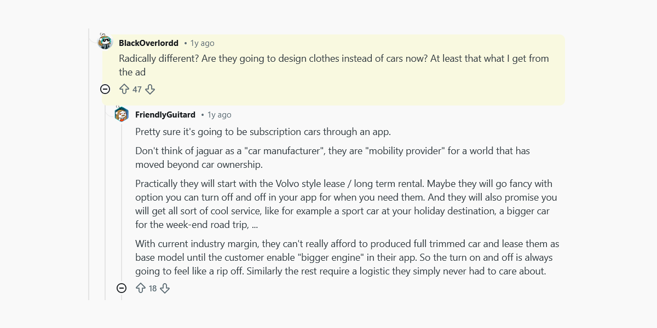Open FriendlyGuitard's profile via username
The height and width of the screenshot is (328, 657).
(x=165, y=115)
